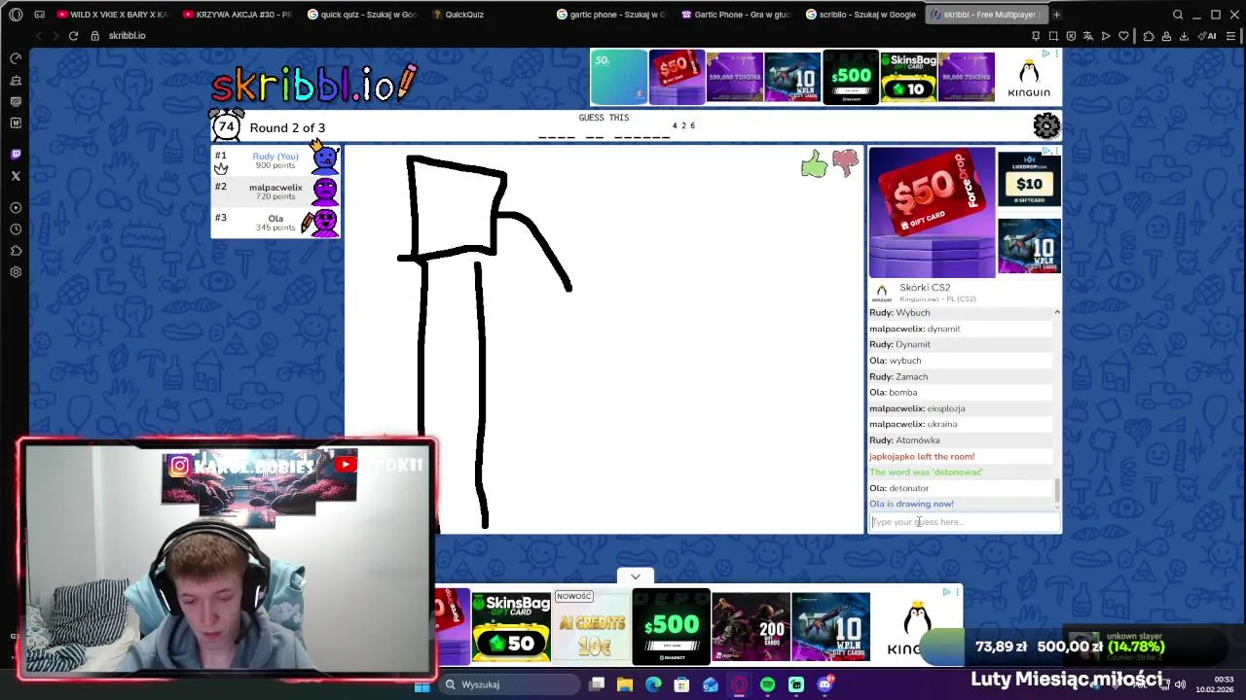Click the green thumbs-up like button
1246x700 pixels.
point(814,165)
